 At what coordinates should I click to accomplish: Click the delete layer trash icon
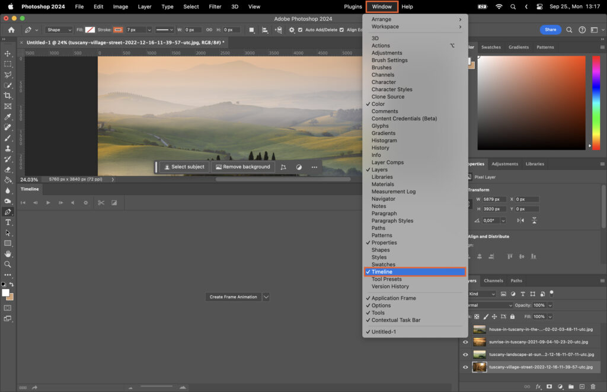[592, 387]
